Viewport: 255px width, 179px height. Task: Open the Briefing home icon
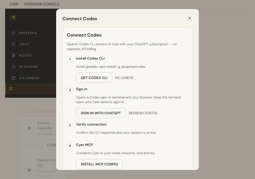[x=14, y=33]
